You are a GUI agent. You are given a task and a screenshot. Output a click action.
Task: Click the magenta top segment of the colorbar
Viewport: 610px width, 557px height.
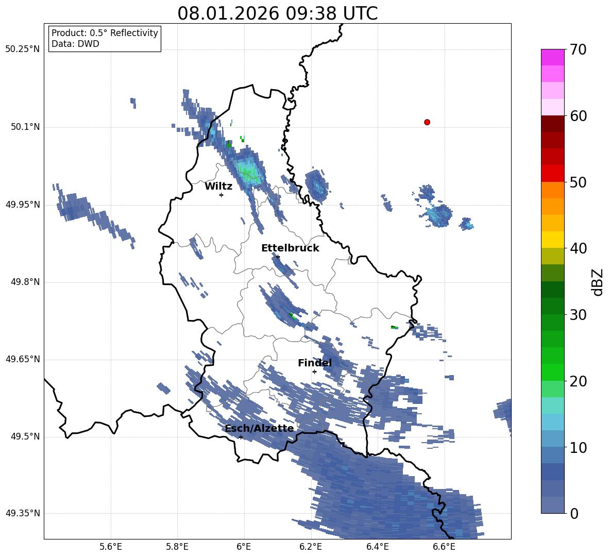(x=552, y=57)
